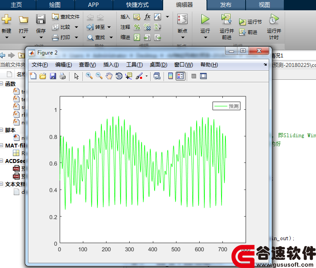Open Figure 2 Desktop (桌面) menu

[x=158, y=65]
